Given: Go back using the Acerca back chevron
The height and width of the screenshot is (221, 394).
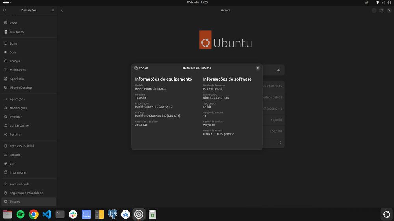Looking at the screenshot, I should [62, 10].
